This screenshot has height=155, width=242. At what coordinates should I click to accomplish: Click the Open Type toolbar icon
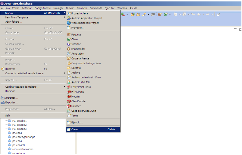point(133,15)
